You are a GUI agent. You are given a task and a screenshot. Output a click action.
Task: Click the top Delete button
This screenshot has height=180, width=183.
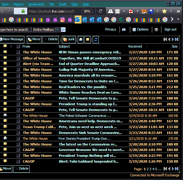pyautogui.click(x=51, y=39)
